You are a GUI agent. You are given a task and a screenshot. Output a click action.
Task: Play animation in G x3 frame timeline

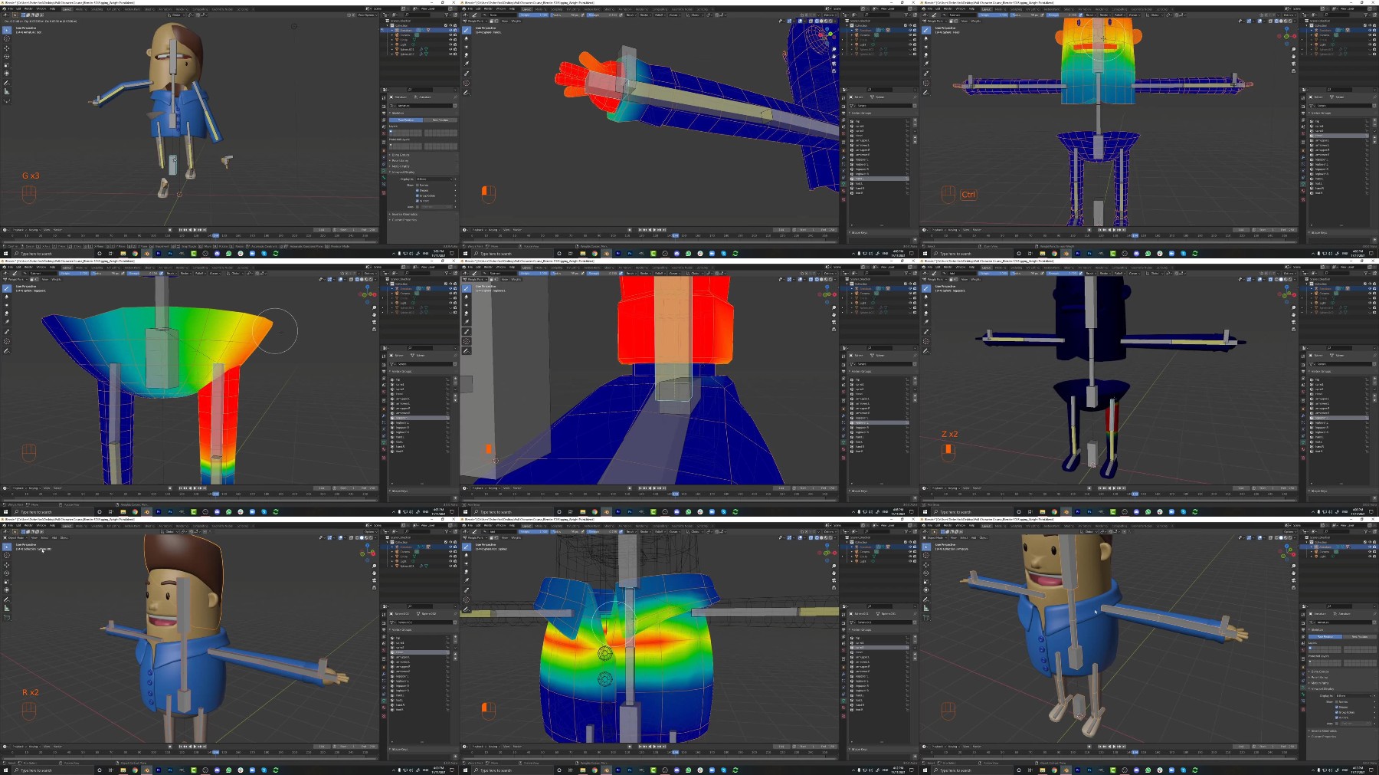pos(195,230)
